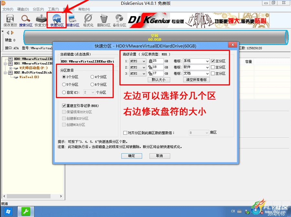The width and height of the screenshot is (291, 217).
Task: Open sector alignment dropdown showing 8
Action: click(199, 133)
